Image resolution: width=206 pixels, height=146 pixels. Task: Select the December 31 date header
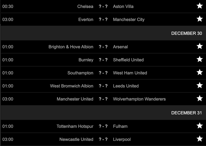click(x=187, y=113)
